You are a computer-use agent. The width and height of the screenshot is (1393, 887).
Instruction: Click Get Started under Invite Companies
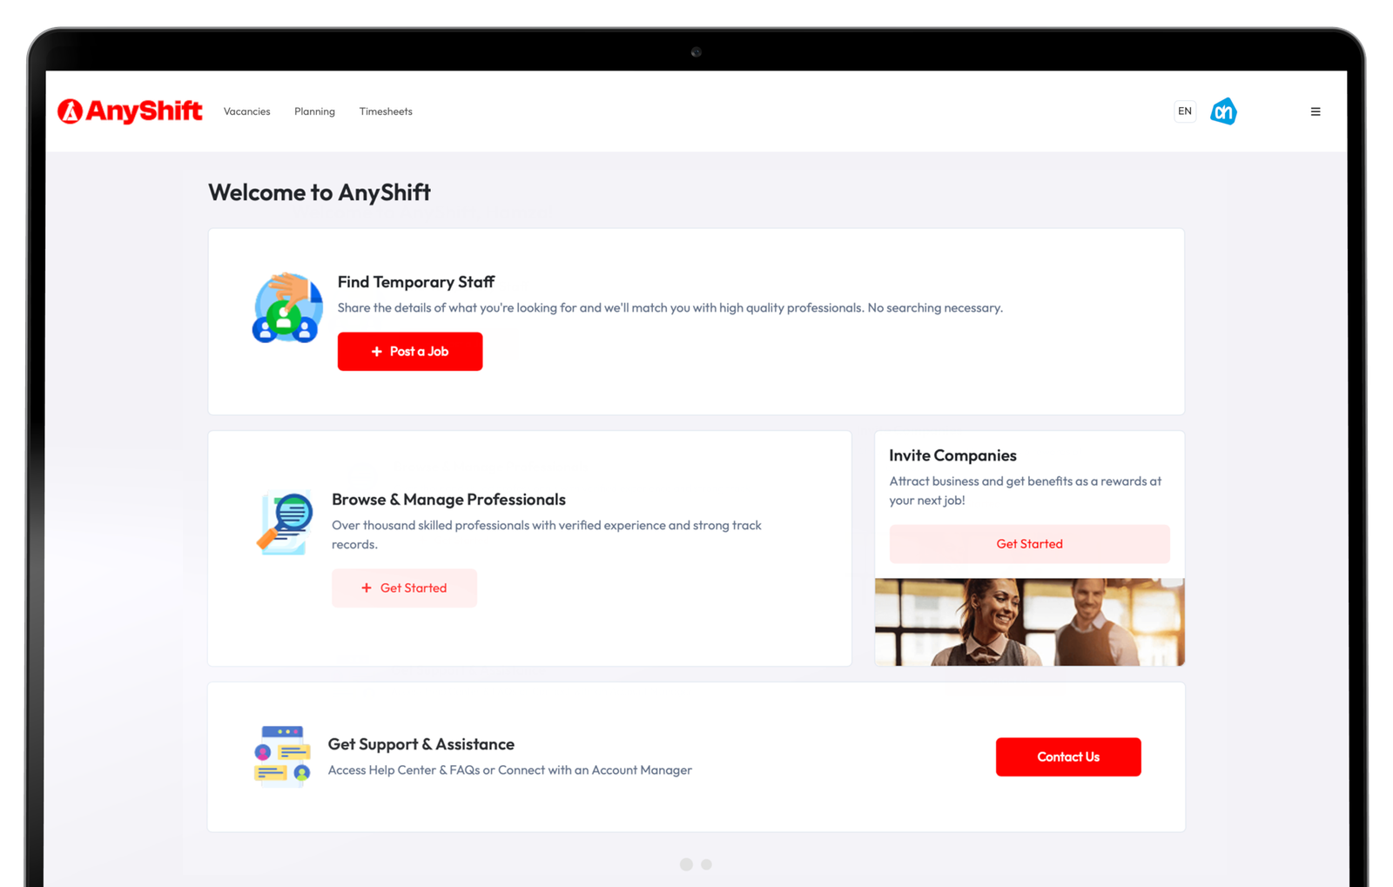1029,543
